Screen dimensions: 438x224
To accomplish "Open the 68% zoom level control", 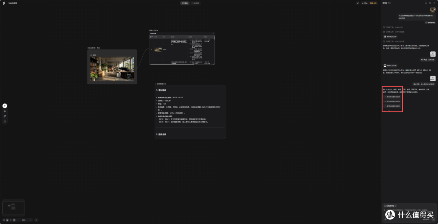I will pyautogui.click(x=24, y=220).
